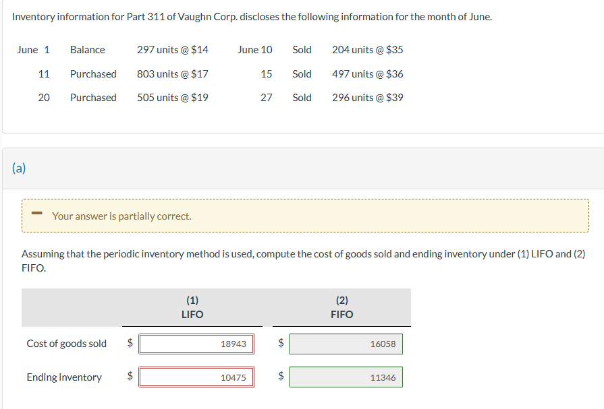604x409 pixels.
Task: Click the (1) LIFO column header
Action: click(x=192, y=307)
